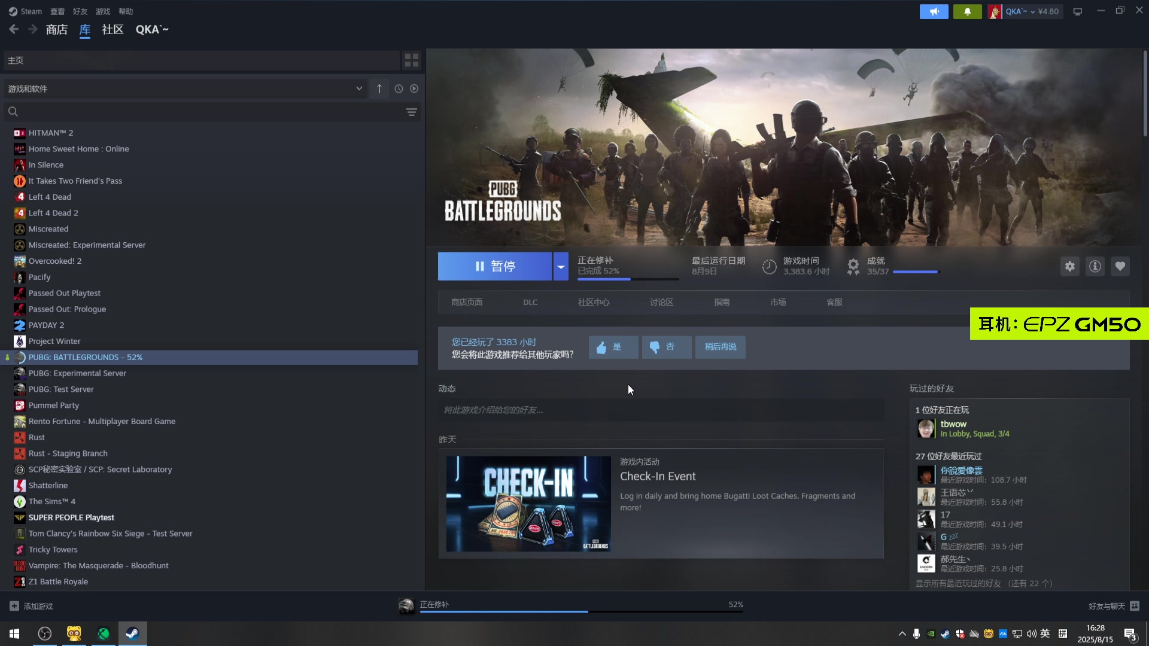Open friend tbwow's profile
The width and height of the screenshot is (1149, 646).
point(953,423)
